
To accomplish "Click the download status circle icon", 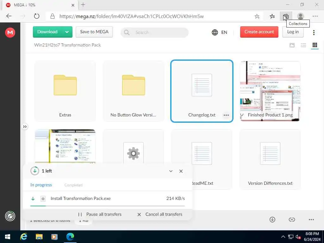I will tap(35, 171).
